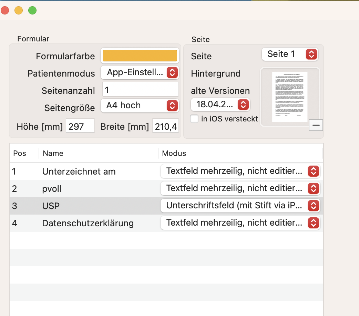
Task: Click the Hintergrund page thumbnail
Action: pos(290,97)
